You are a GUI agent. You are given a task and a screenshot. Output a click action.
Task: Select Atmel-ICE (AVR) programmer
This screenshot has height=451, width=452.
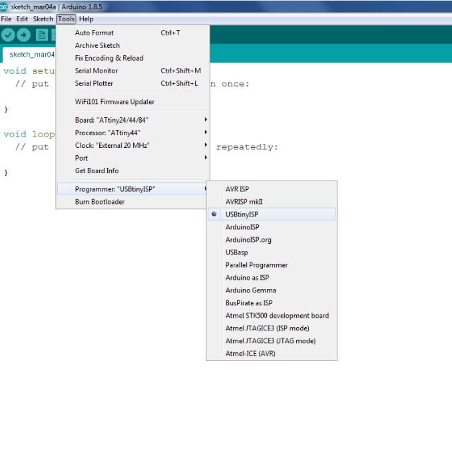(272, 354)
